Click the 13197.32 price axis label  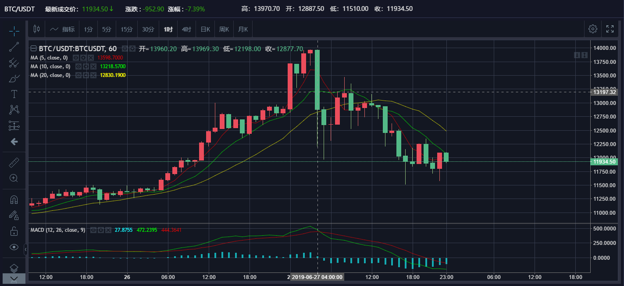pos(605,92)
